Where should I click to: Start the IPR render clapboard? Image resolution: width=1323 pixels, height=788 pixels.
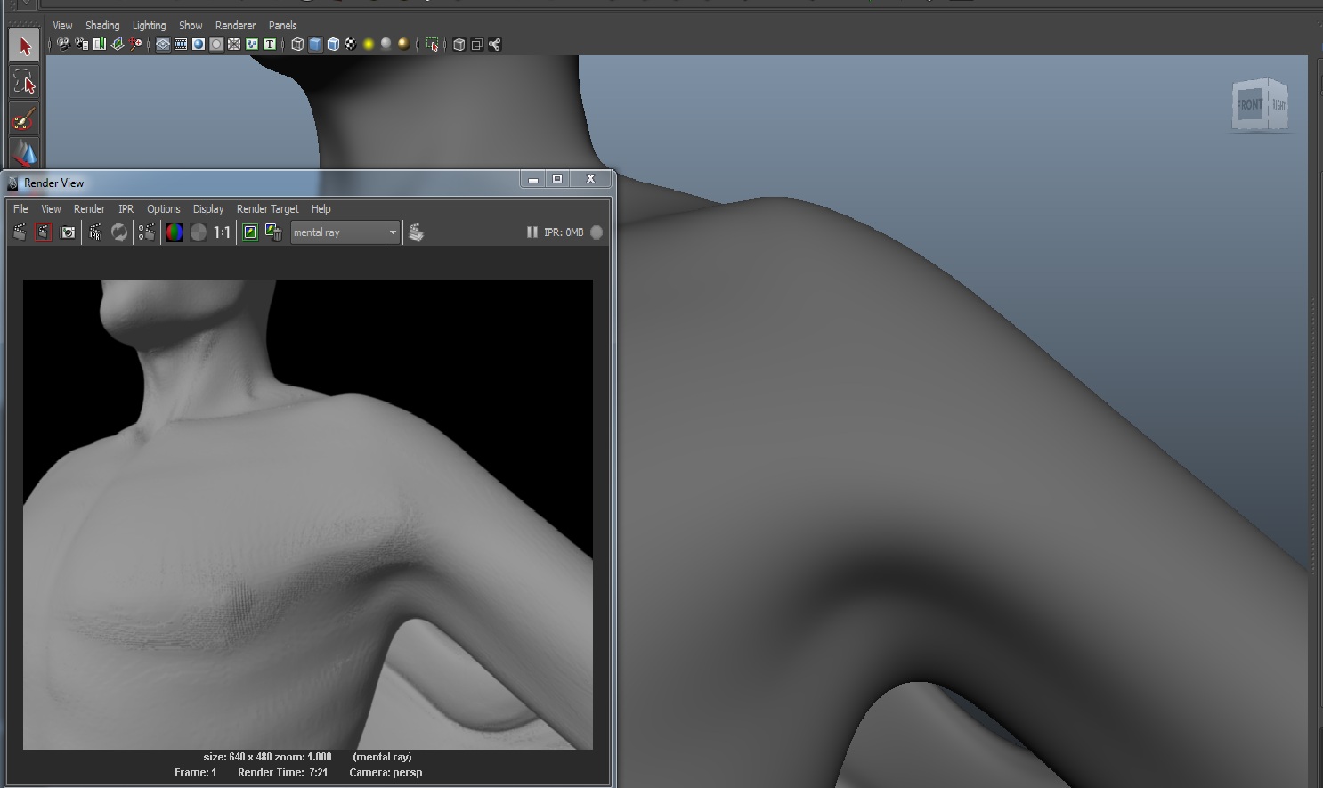click(x=95, y=232)
